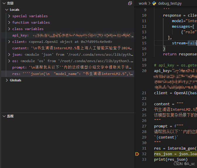This screenshot has width=197, height=168.
Task: Expand class variables group
Action: coord(9,29)
